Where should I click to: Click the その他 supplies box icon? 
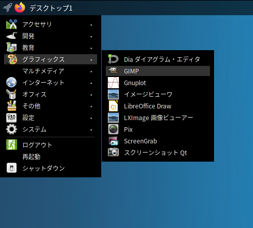tap(12, 106)
